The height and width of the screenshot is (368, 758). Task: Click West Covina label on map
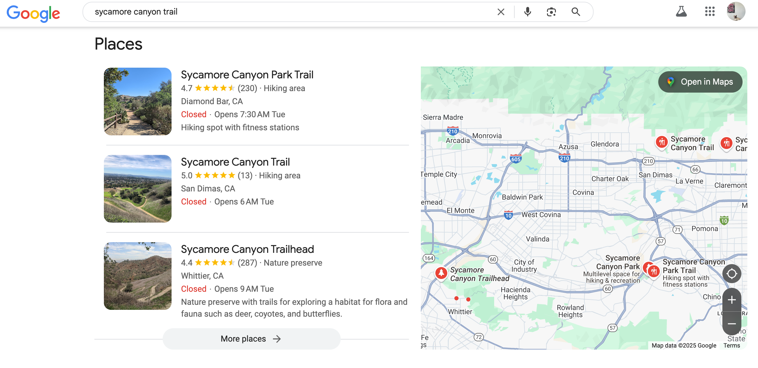pos(541,215)
